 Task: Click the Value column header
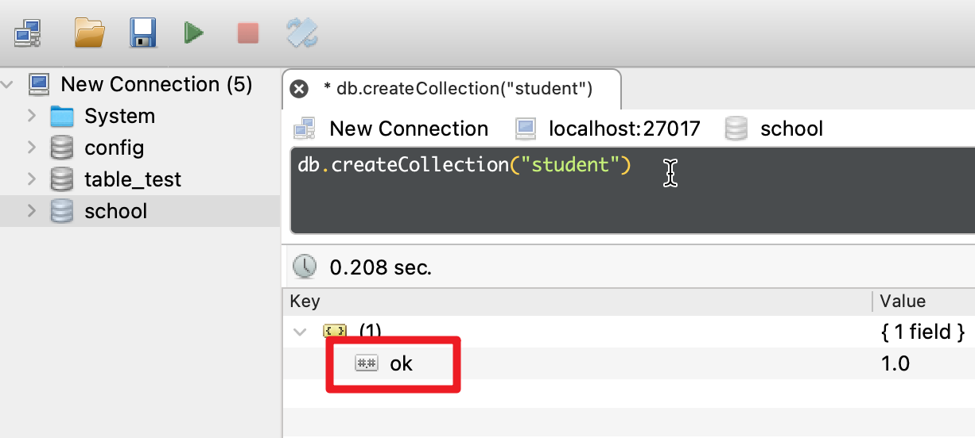(x=903, y=302)
